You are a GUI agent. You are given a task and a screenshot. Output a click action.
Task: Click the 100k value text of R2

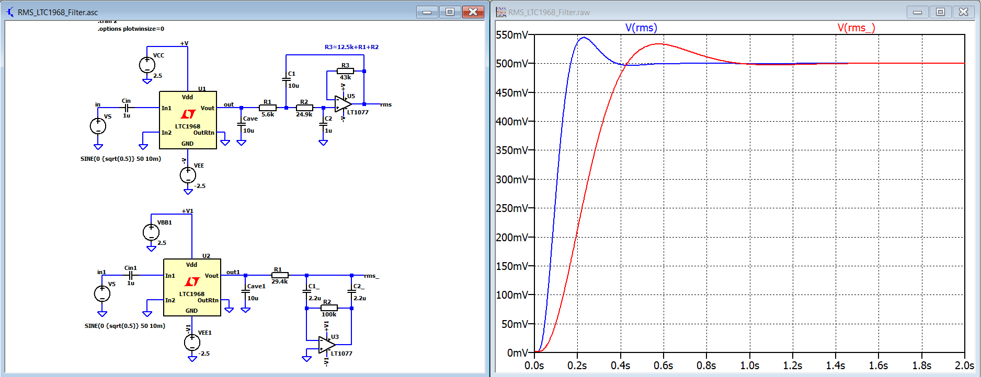click(x=329, y=314)
